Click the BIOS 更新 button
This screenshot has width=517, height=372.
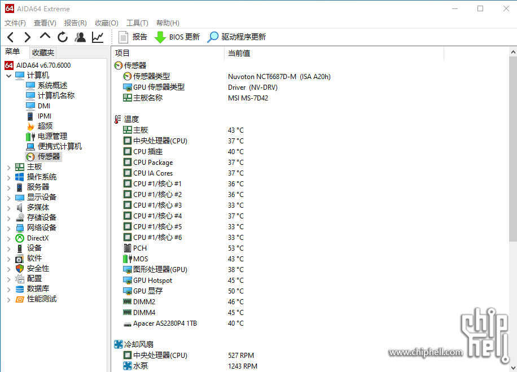coord(177,37)
